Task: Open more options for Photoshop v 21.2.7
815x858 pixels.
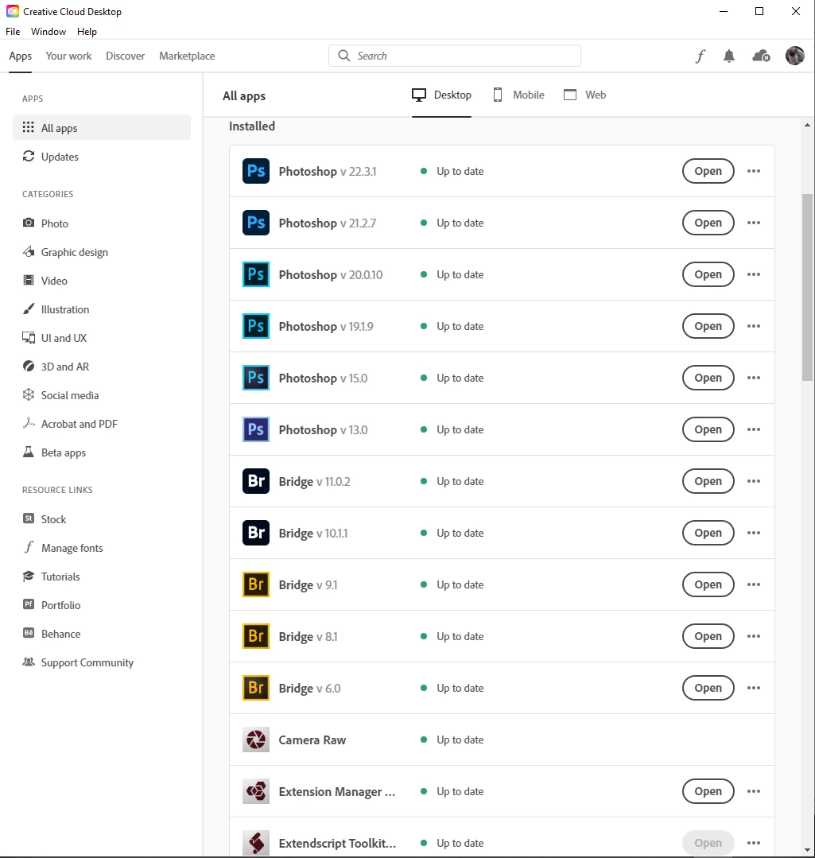Action: pyautogui.click(x=754, y=223)
